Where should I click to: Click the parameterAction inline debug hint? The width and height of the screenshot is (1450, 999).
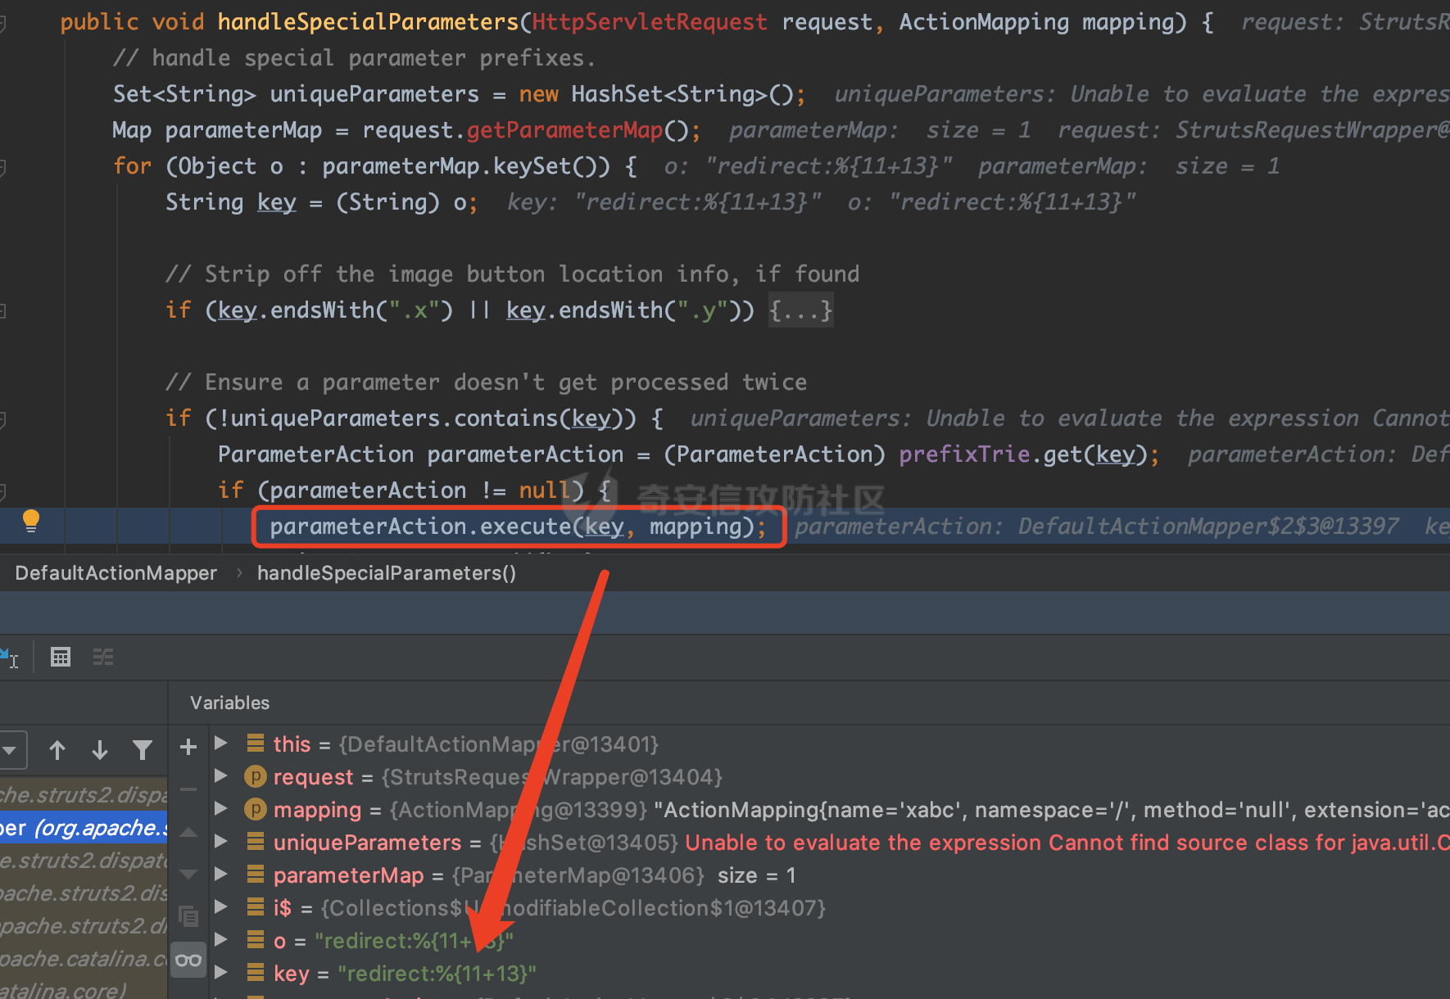click(1096, 527)
